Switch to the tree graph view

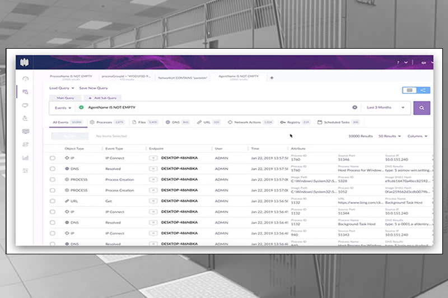423,90
